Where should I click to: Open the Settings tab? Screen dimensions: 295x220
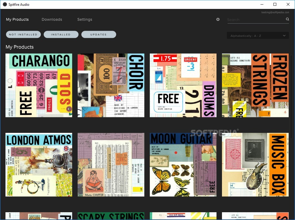coord(85,19)
